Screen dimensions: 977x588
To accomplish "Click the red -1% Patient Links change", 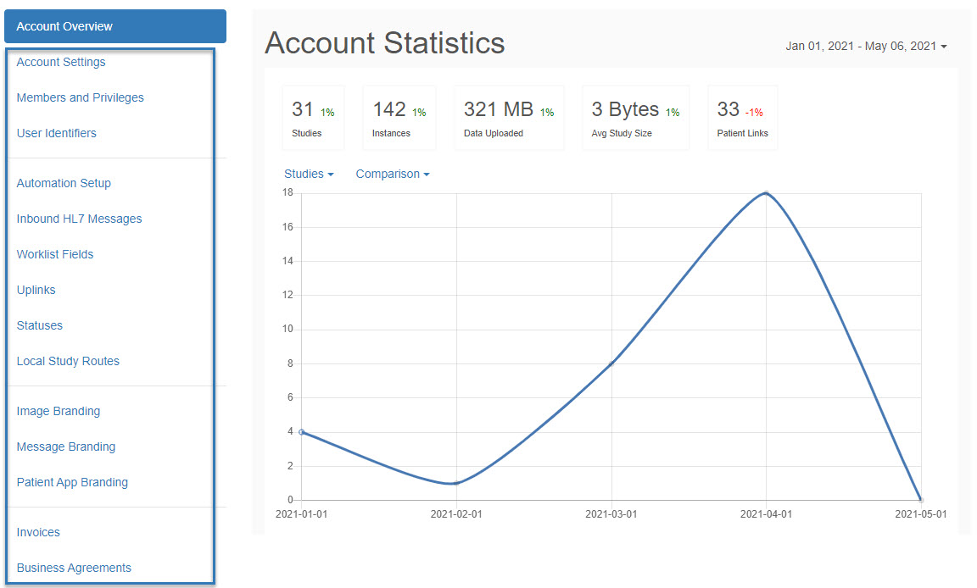I will pyautogui.click(x=754, y=113).
